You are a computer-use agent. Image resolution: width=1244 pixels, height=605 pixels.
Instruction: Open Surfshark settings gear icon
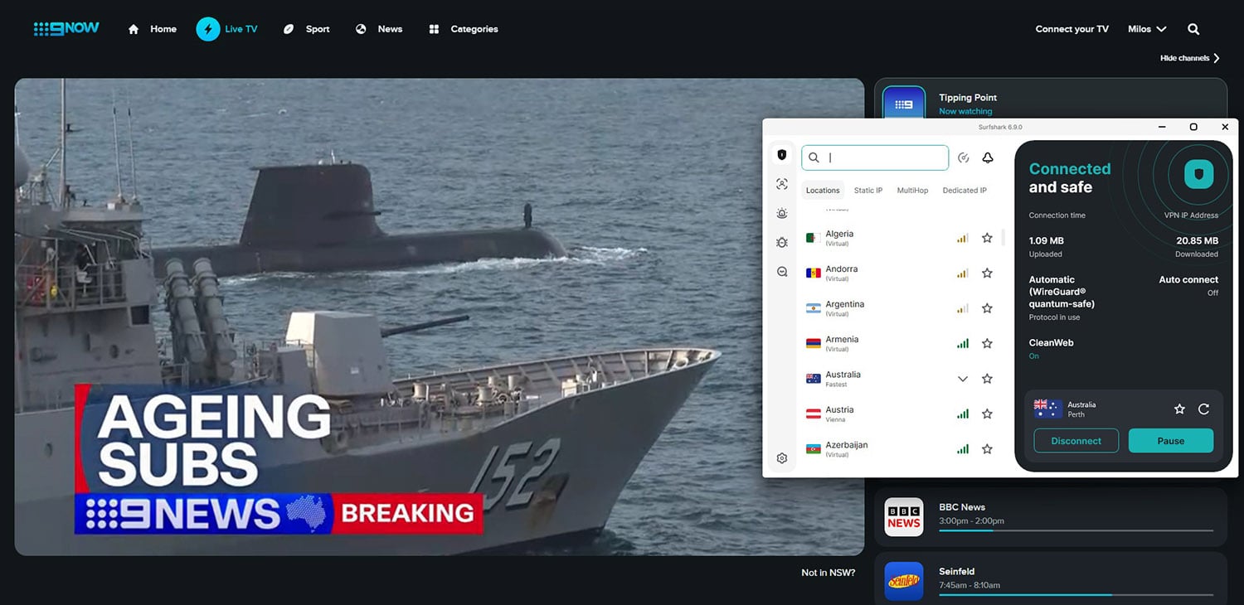[x=781, y=458]
